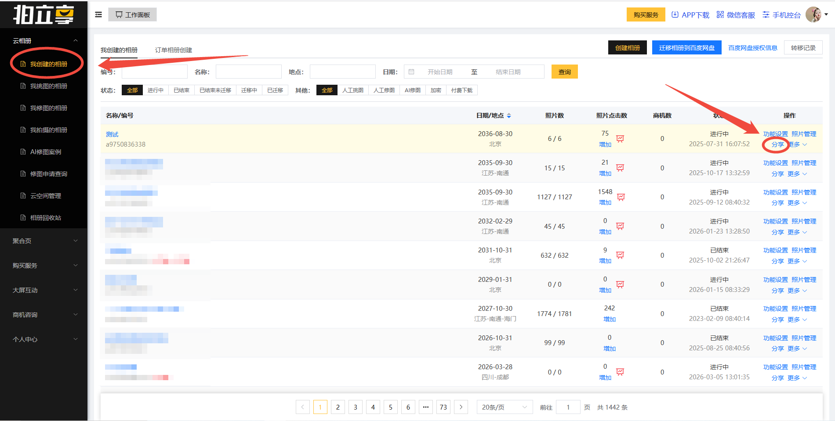Click the calendar icon in date field
The image size is (835, 421).
pyautogui.click(x=411, y=72)
